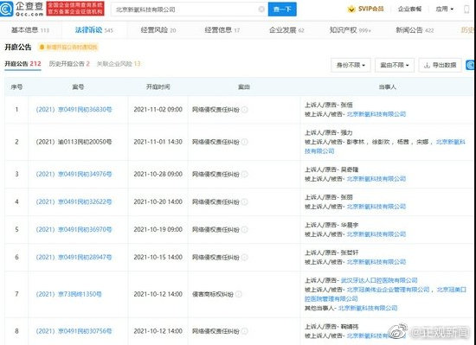Screen dimensions: 476x345
Task: Open case (2021)京0491民初36830号
Action: (74, 110)
